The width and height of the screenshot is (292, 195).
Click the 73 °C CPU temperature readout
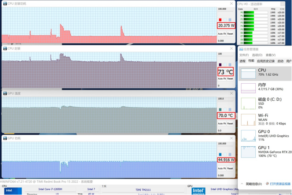225,72
